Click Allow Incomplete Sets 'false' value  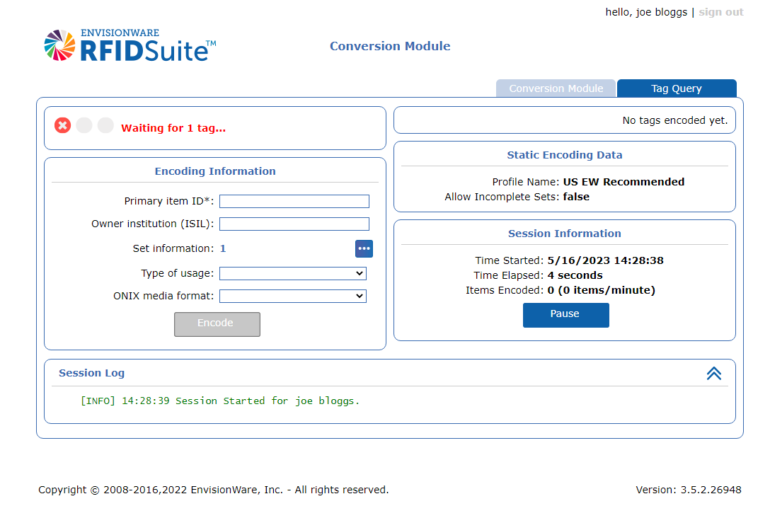(576, 197)
